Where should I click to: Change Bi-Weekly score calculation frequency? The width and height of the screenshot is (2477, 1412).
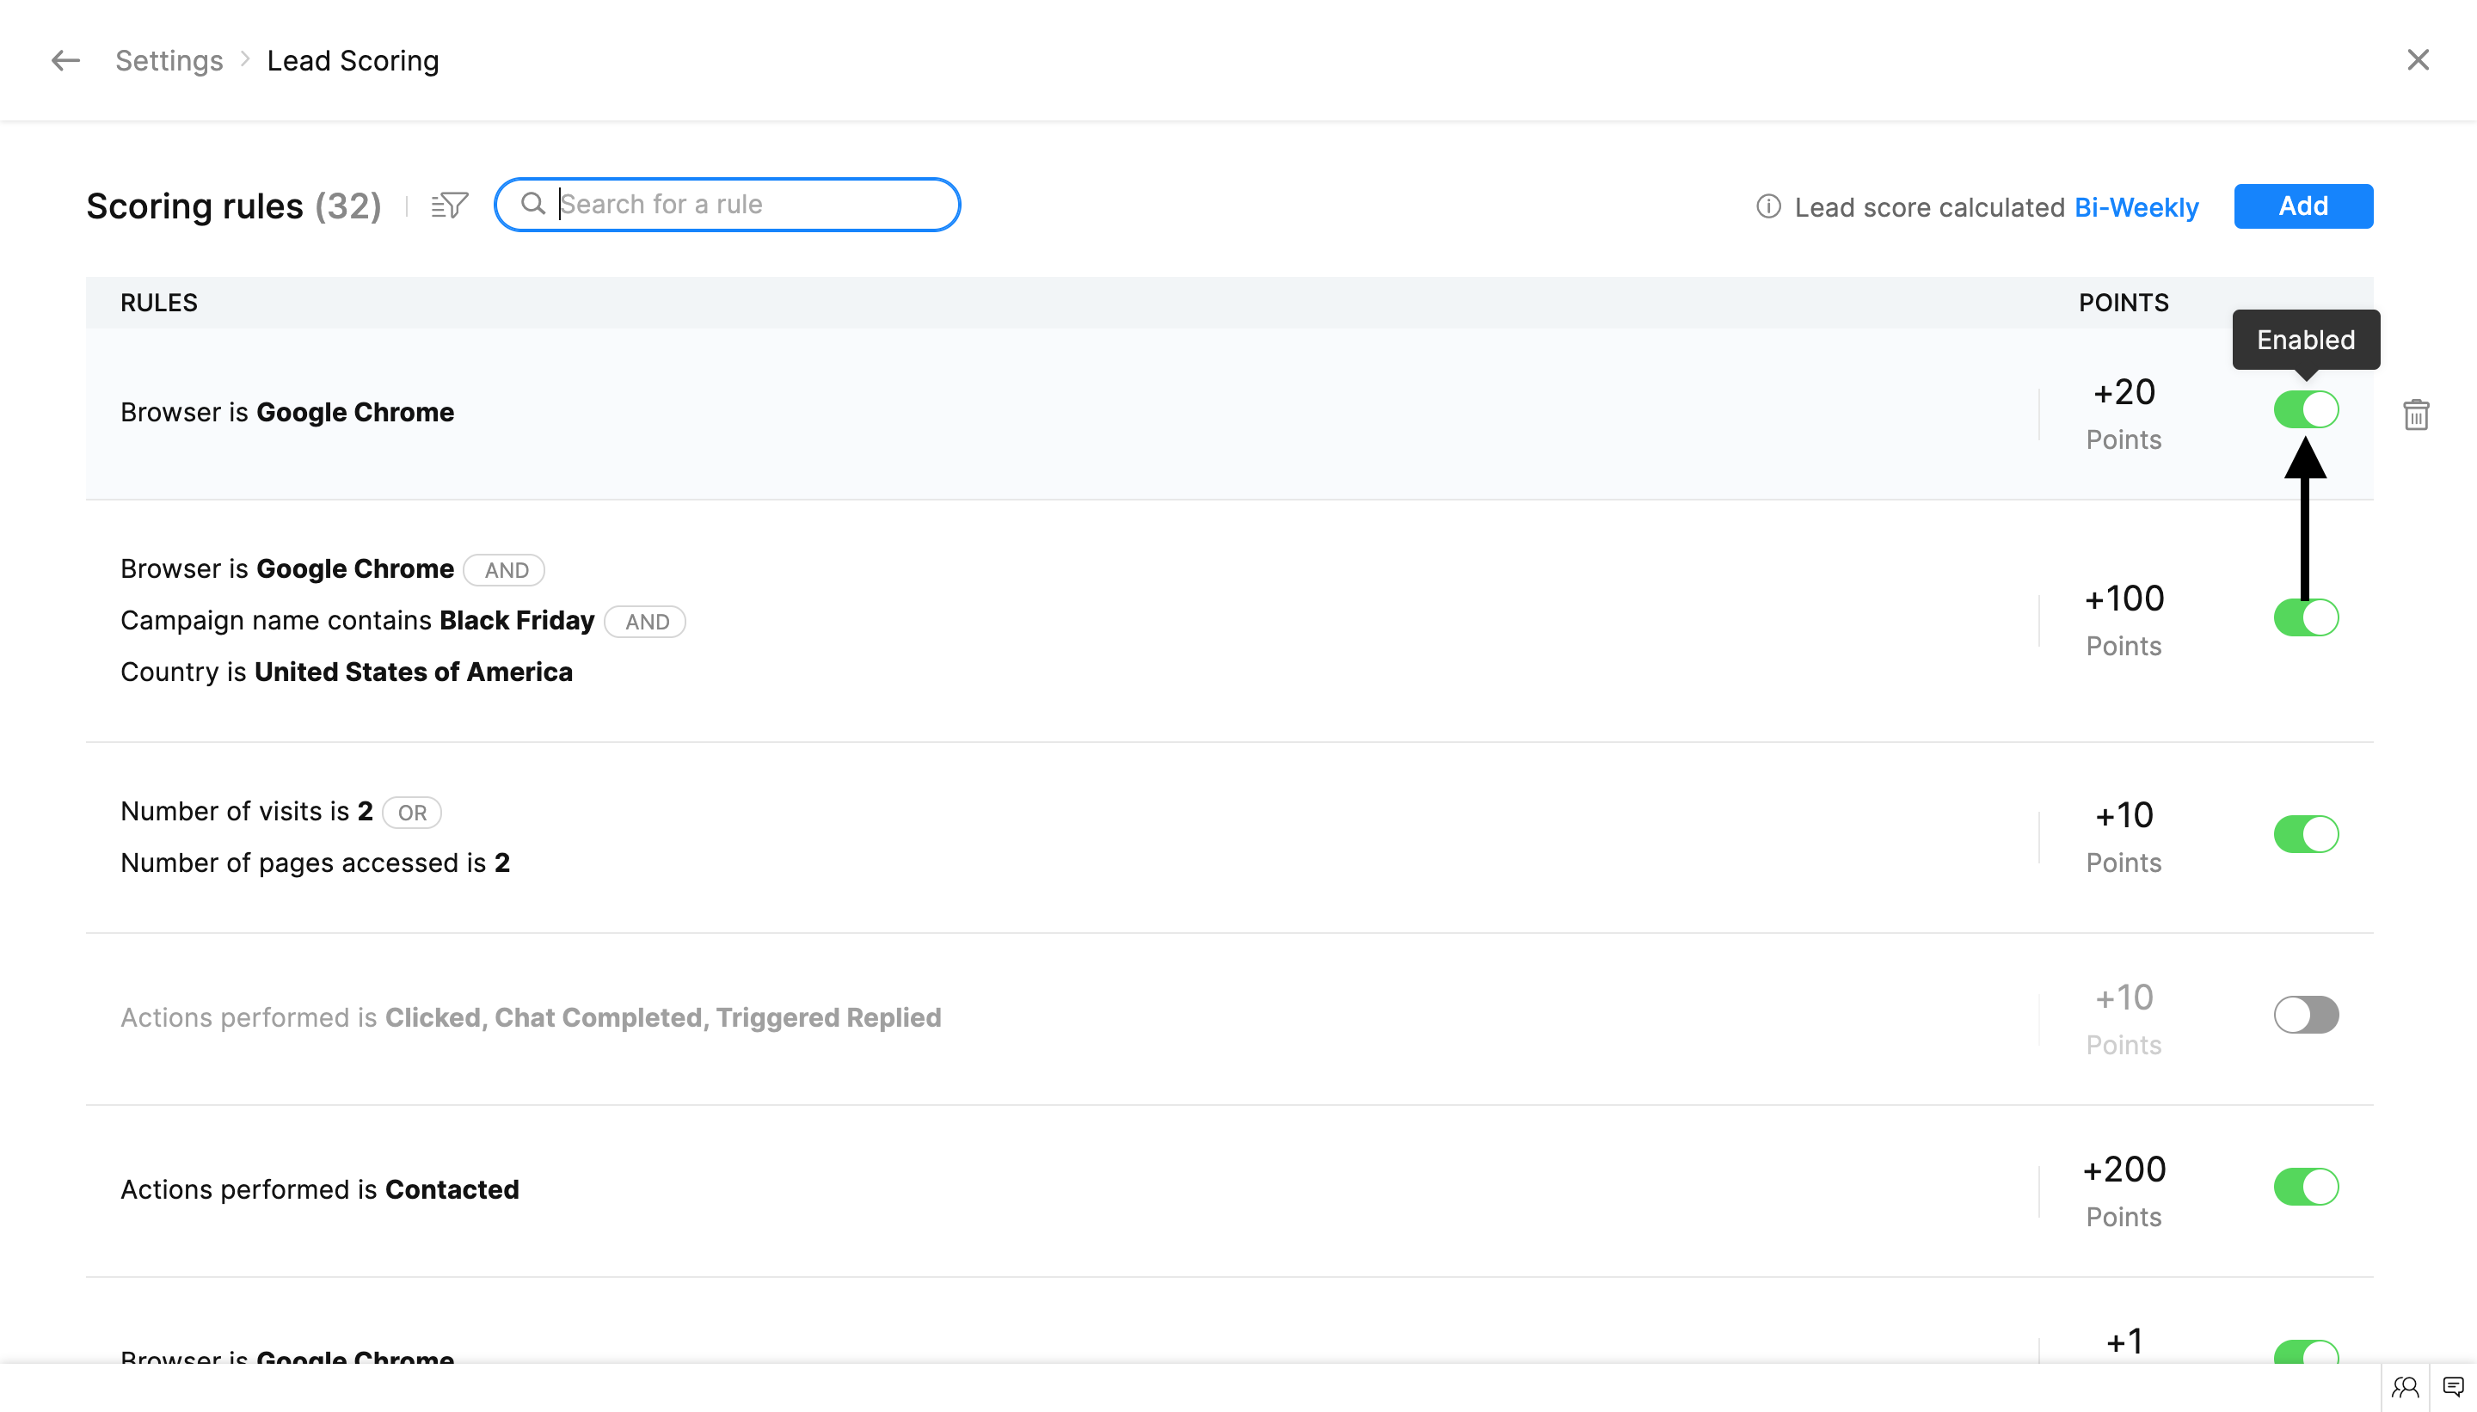[x=2136, y=207]
